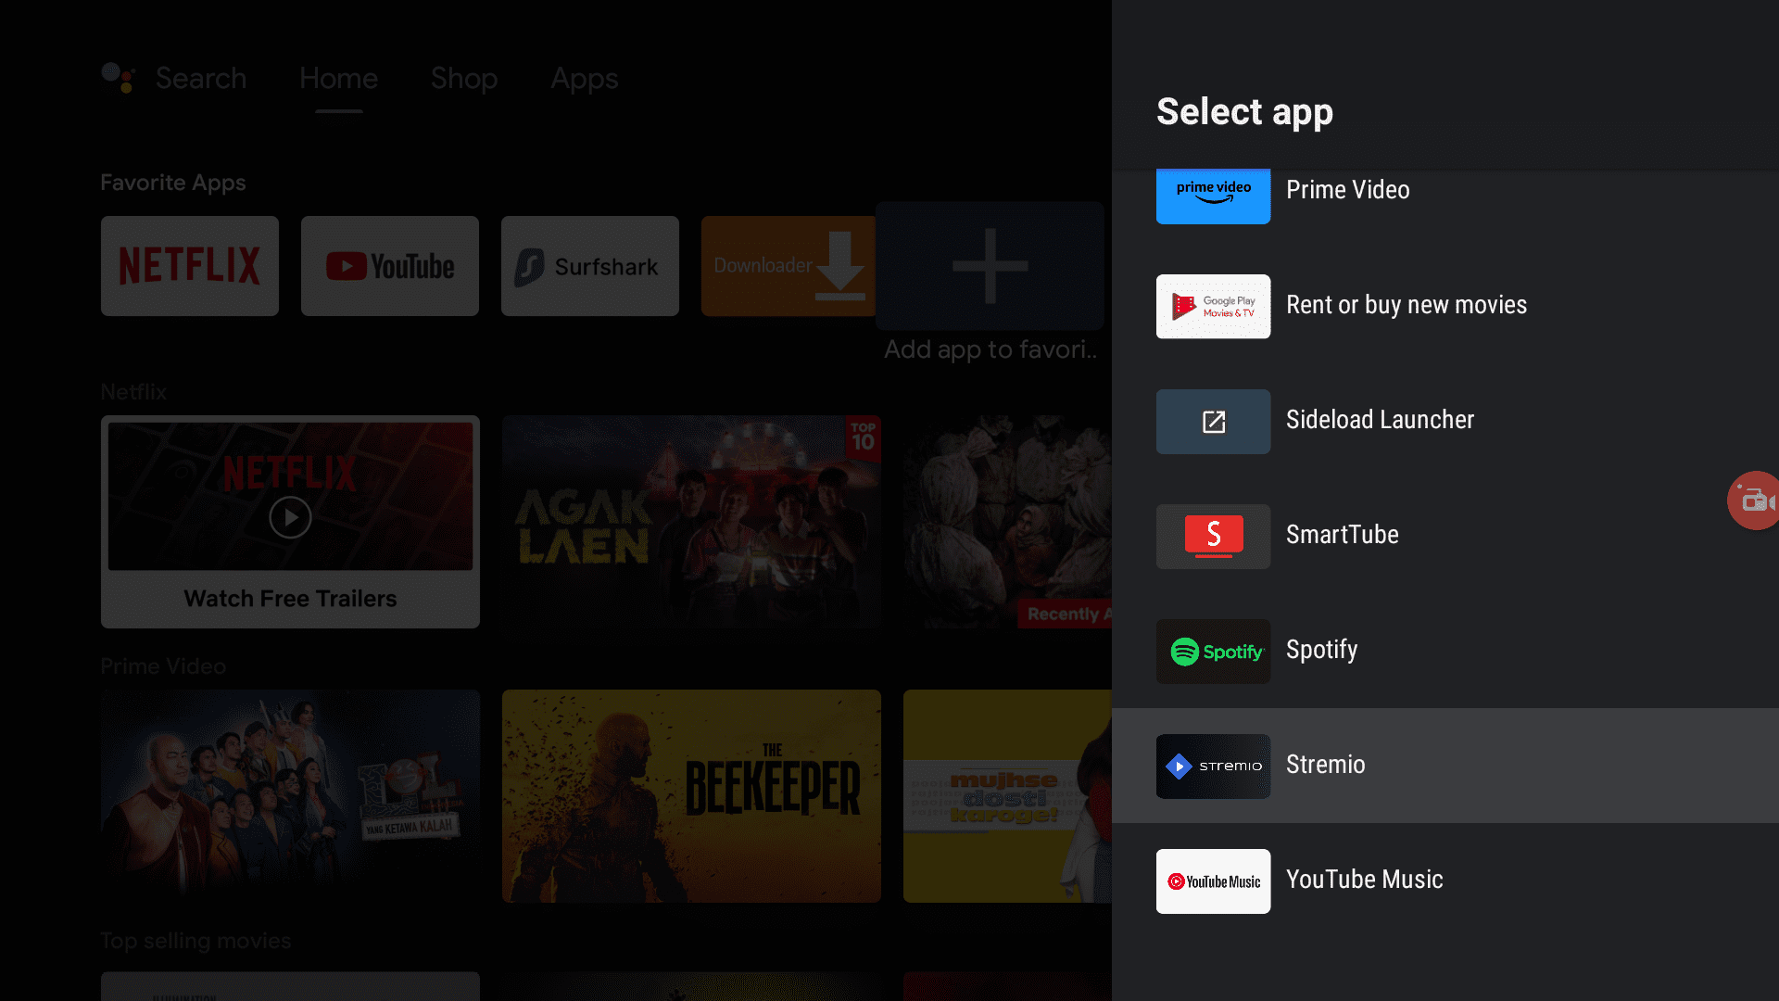Select the YouTube app icon

388,266
